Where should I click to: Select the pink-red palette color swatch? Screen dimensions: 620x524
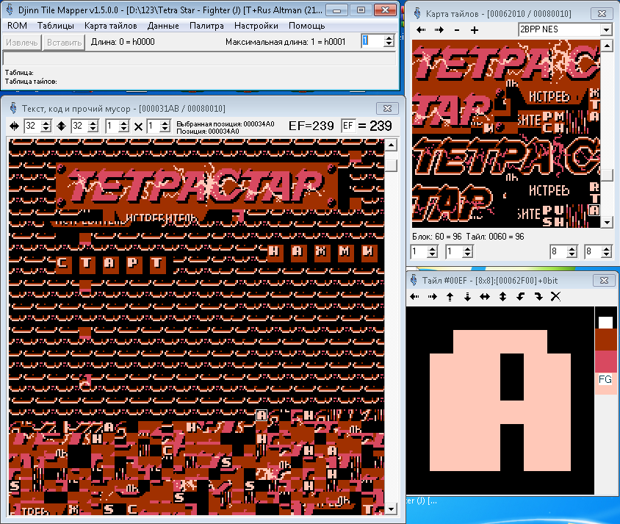point(605,362)
